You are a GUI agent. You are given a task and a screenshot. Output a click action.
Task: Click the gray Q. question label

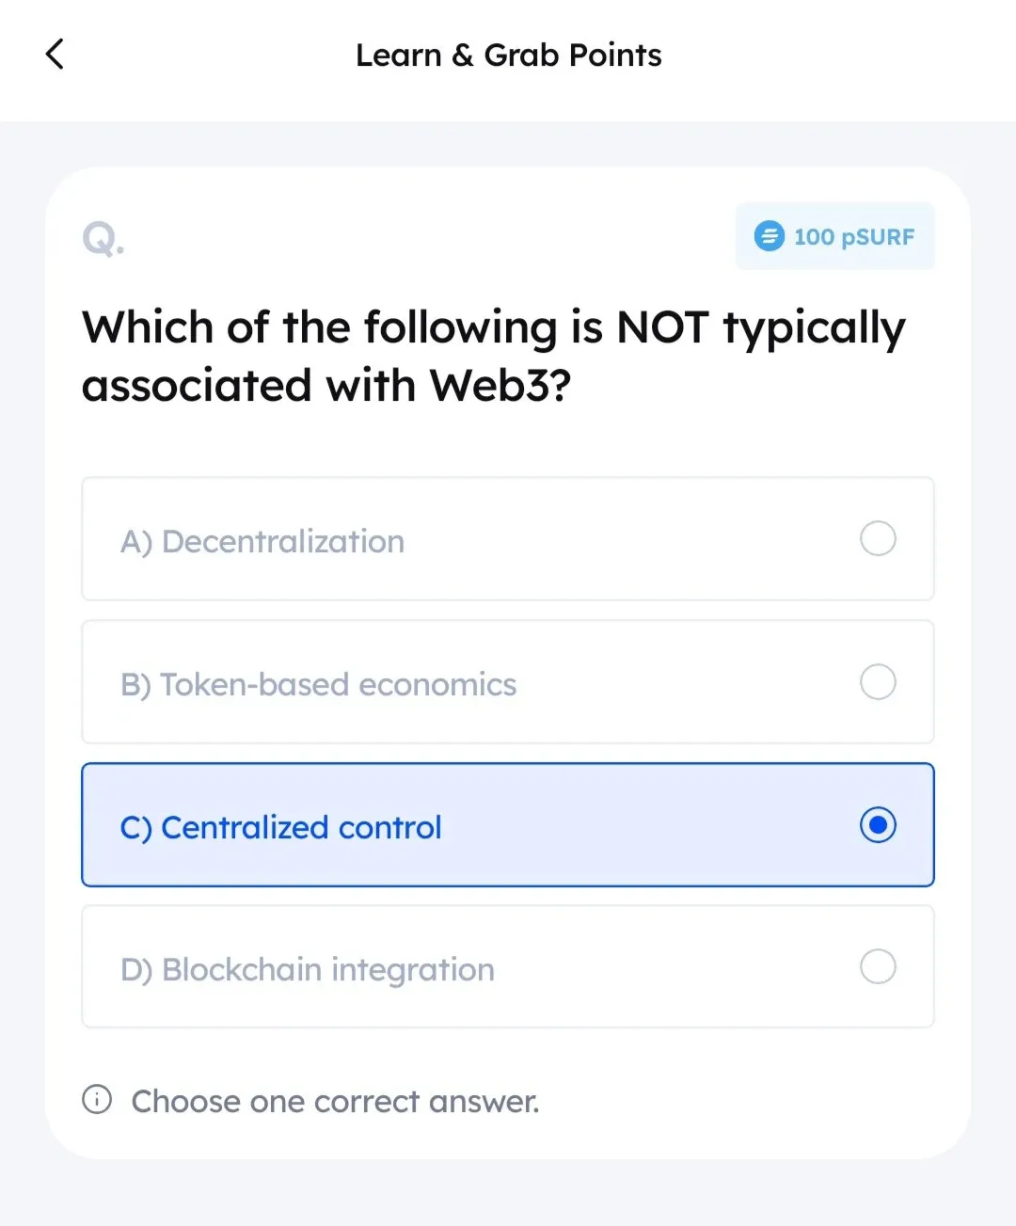pyautogui.click(x=103, y=238)
